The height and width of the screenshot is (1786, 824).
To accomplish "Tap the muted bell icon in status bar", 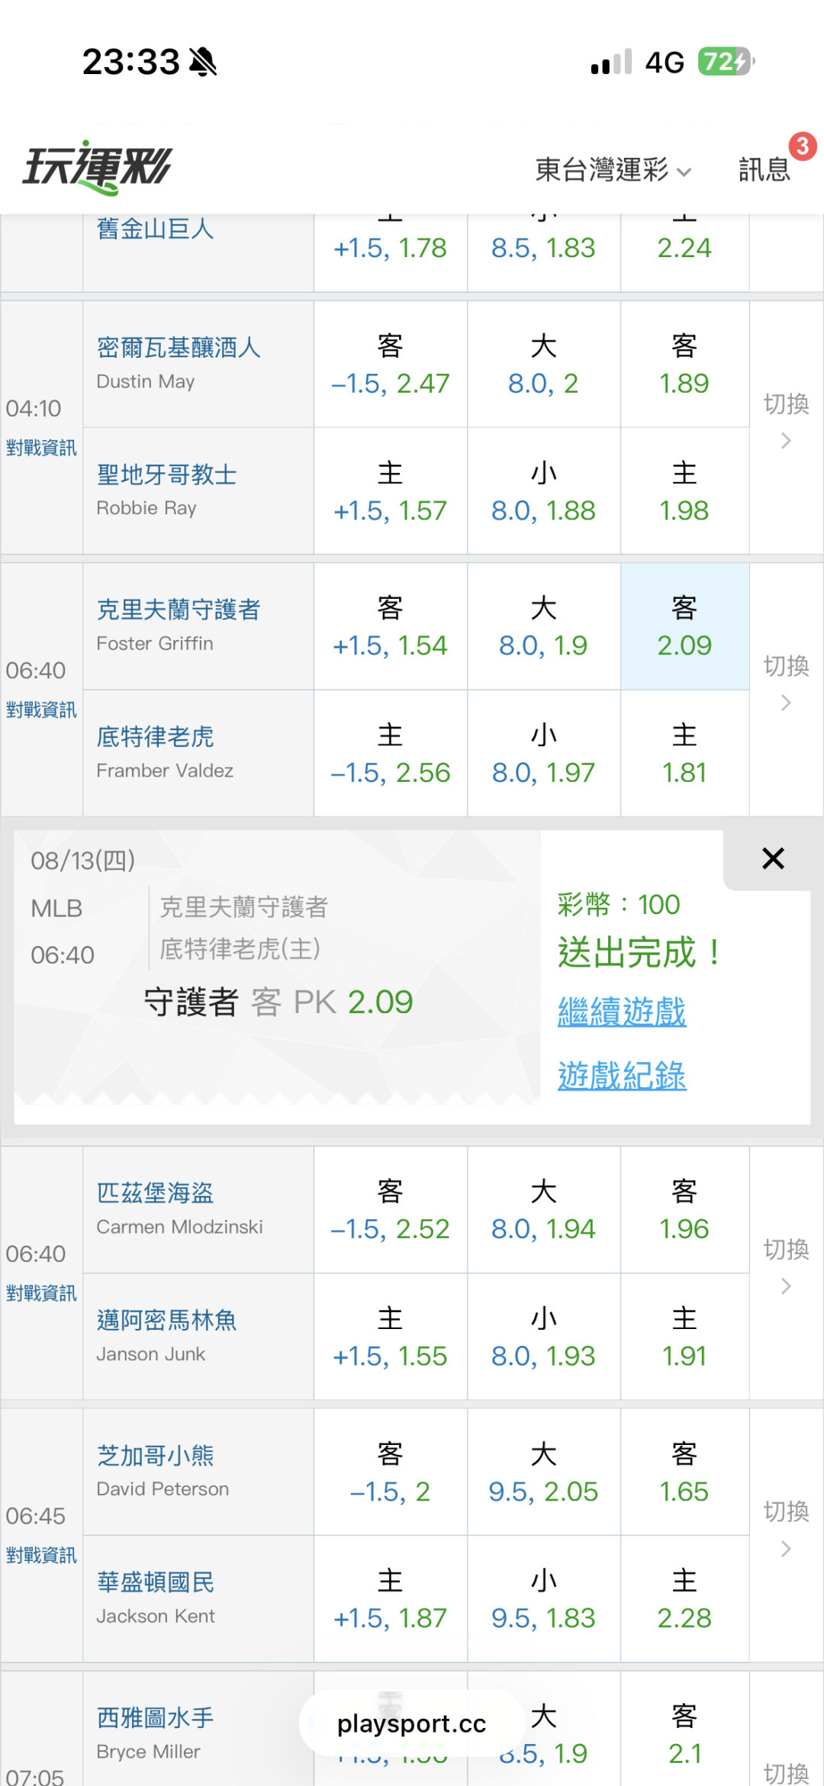I will [203, 62].
